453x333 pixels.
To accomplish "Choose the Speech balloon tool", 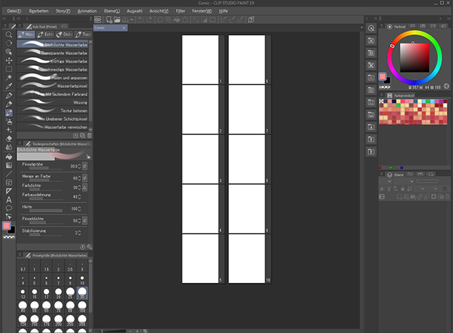I will coord(9,207).
